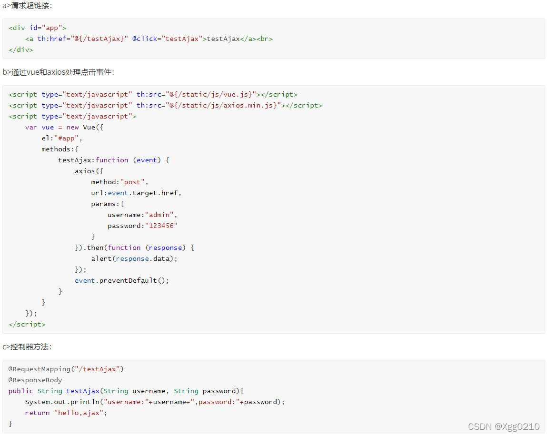
Task: Click the 'alert(response.data);' line
Action: (134, 258)
